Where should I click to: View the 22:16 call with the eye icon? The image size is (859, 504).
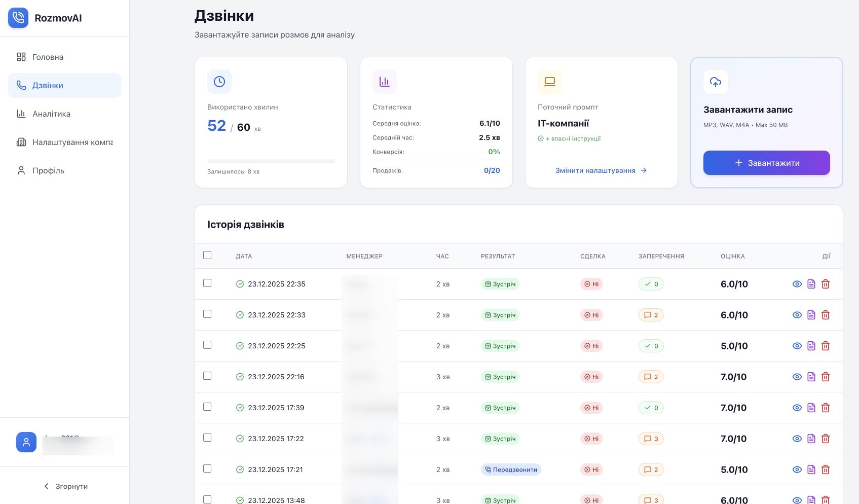click(797, 377)
